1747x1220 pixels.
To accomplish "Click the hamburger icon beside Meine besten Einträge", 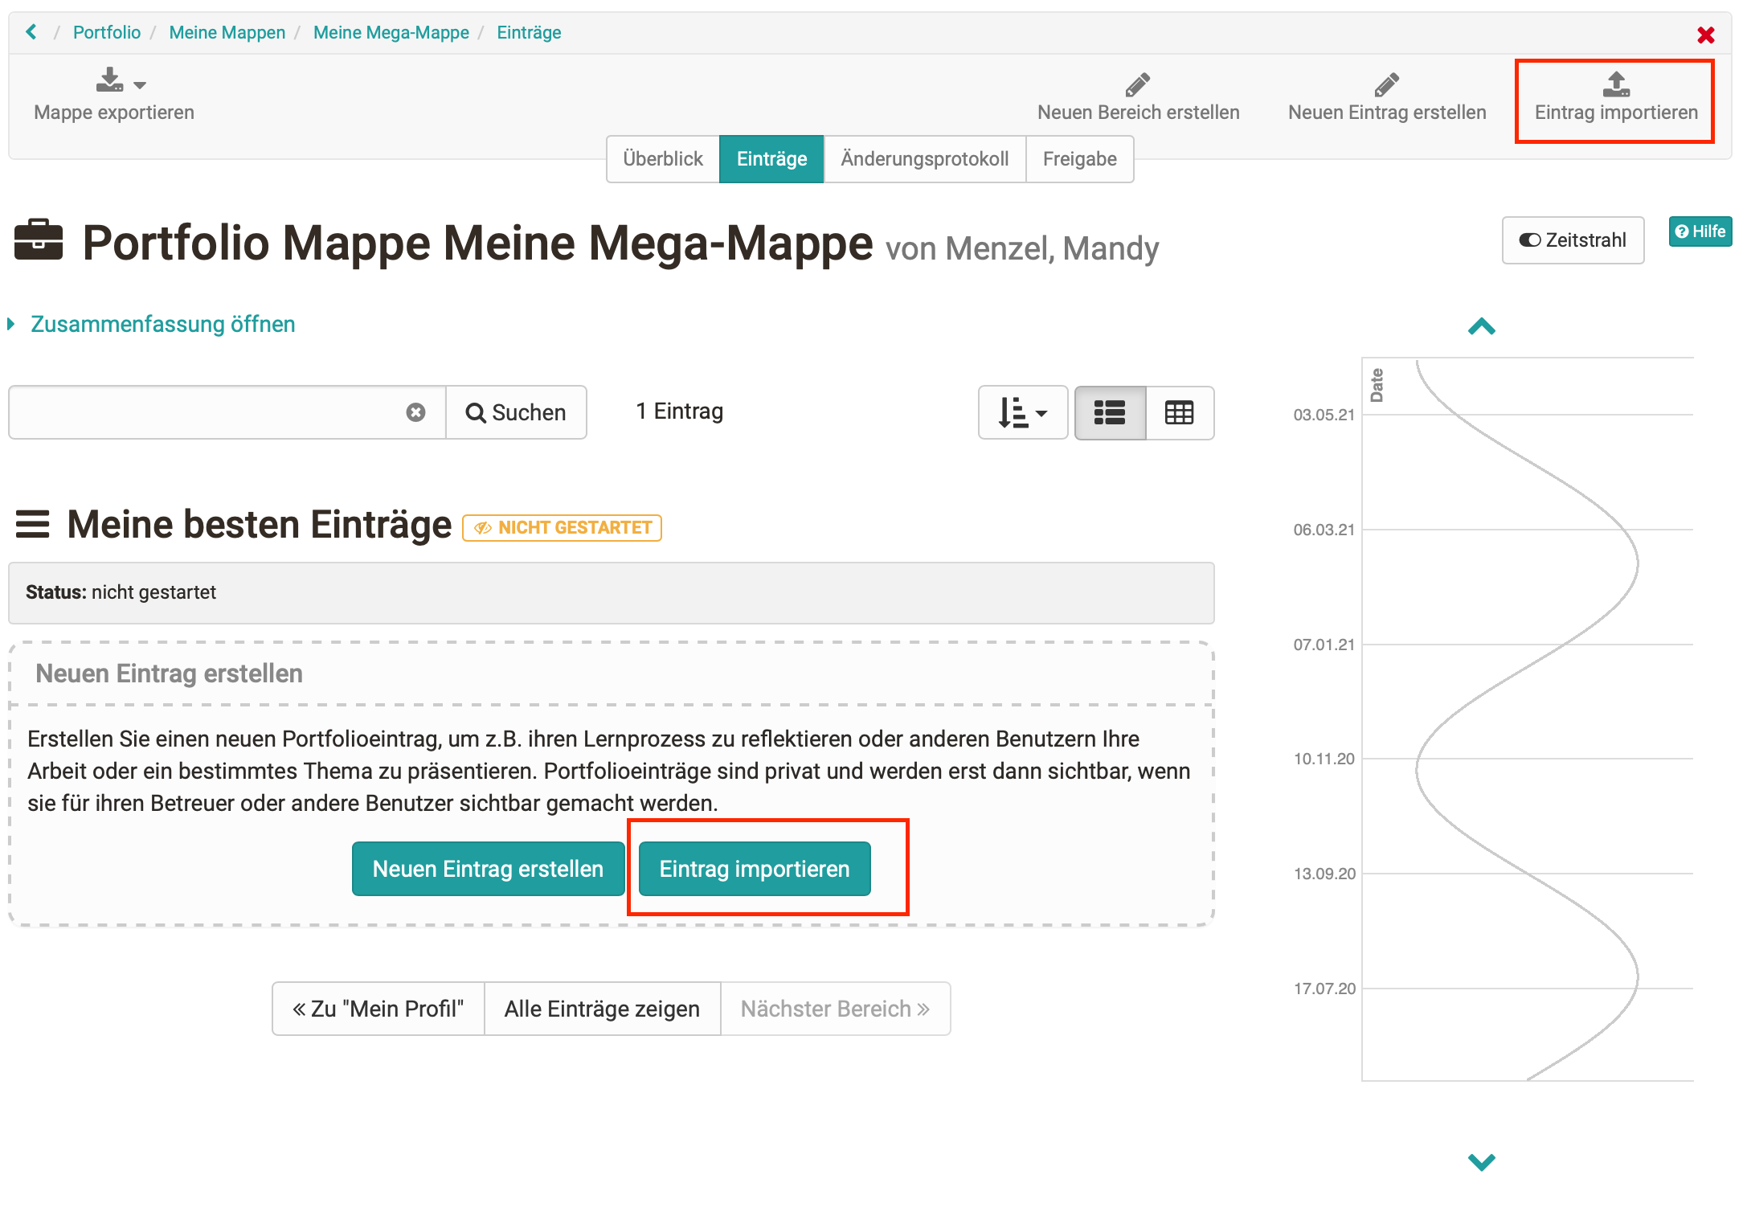I will 32,524.
